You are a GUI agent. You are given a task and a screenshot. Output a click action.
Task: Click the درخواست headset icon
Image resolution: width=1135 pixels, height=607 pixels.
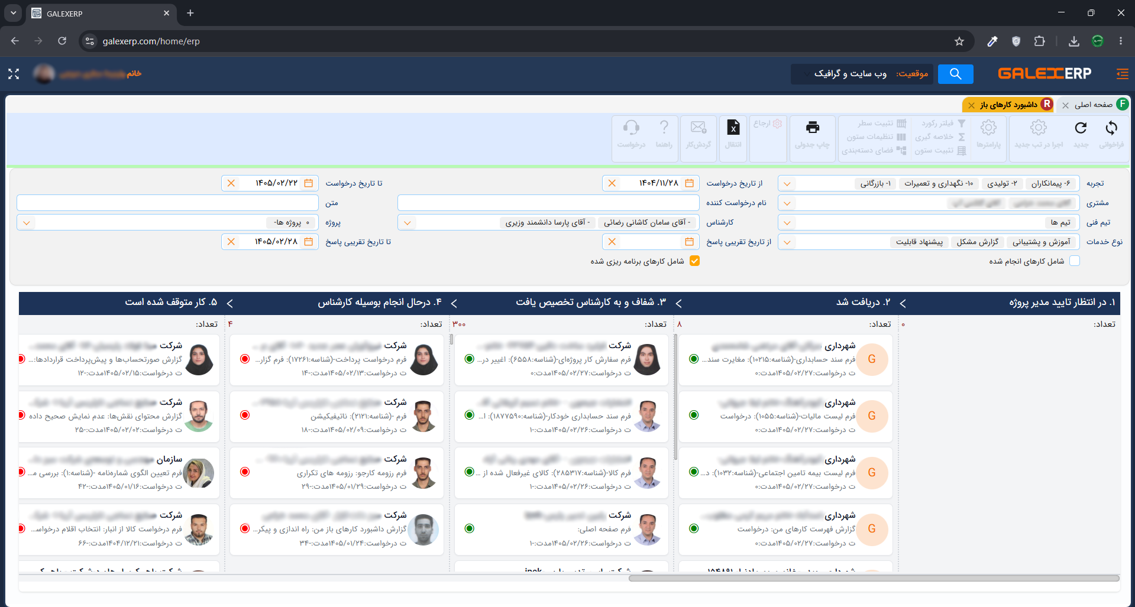pyautogui.click(x=631, y=127)
